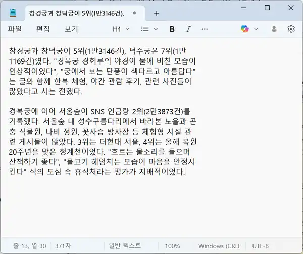303x254 pixels.
Task: Click the Notepad app icon in title bar
Action: click(x=13, y=13)
